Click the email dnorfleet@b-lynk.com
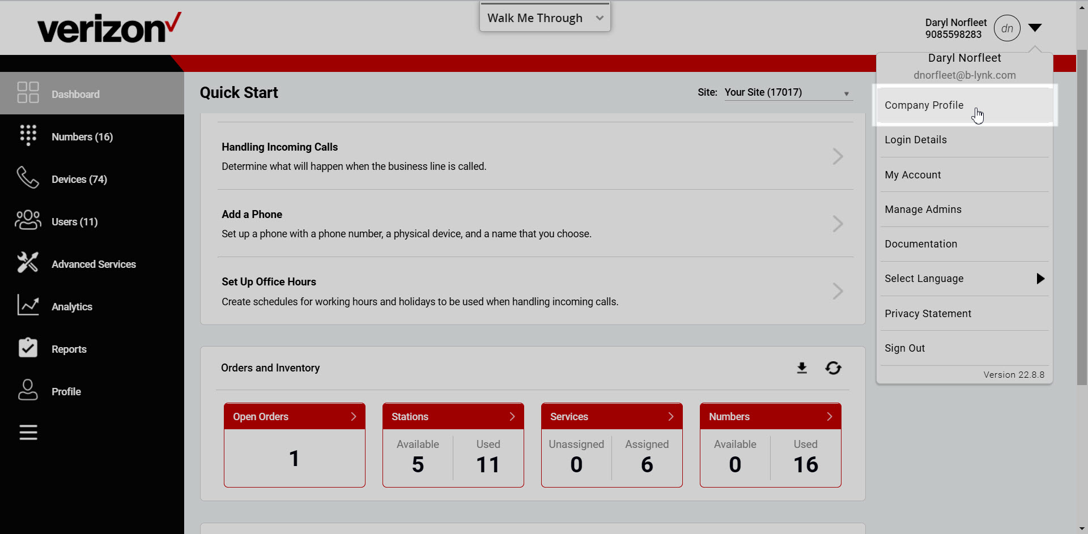Screen dimensions: 1088x534 (964, 75)
